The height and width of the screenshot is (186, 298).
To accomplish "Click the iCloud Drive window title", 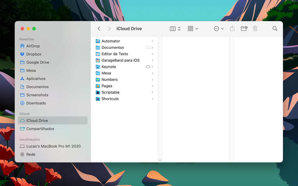I will pos(129,29).
